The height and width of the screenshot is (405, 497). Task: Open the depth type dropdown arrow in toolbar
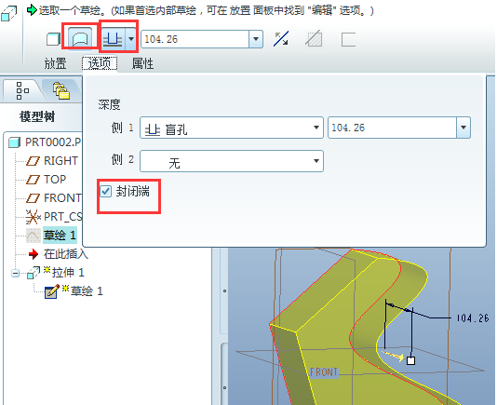coord(131,39)
